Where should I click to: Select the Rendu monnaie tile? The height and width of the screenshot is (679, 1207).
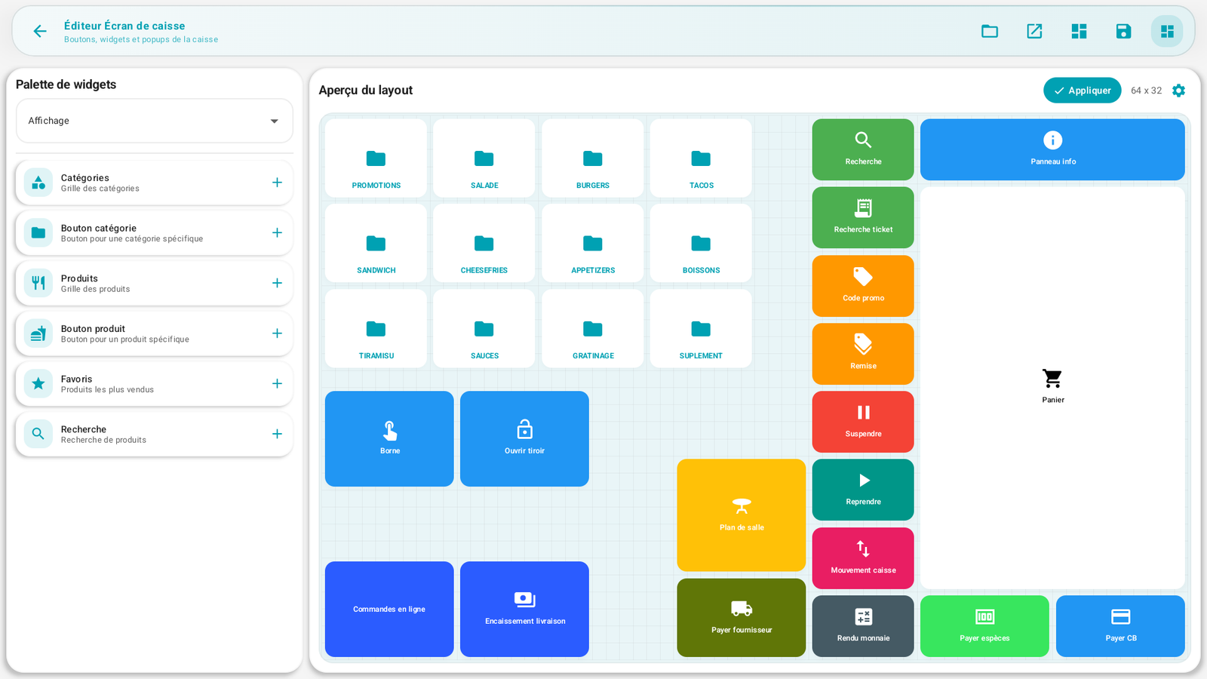pyautogui.click(x=863, y=626)
